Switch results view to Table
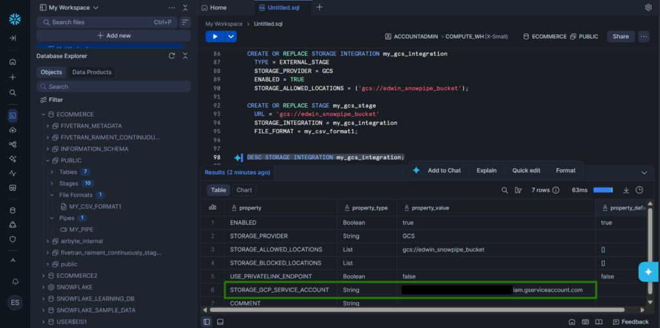 (x=218, y=190)
